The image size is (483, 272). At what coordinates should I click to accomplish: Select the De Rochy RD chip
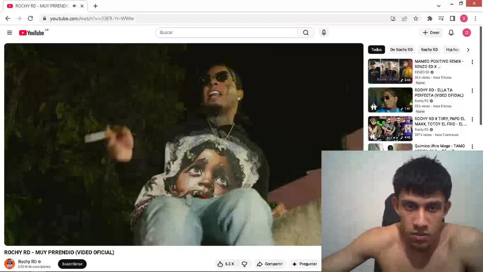(401, 49)
